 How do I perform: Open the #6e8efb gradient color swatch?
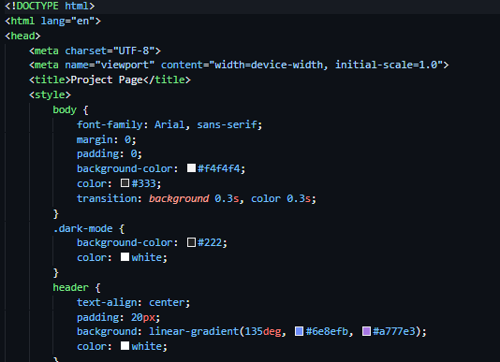click(x=299, y=331)
